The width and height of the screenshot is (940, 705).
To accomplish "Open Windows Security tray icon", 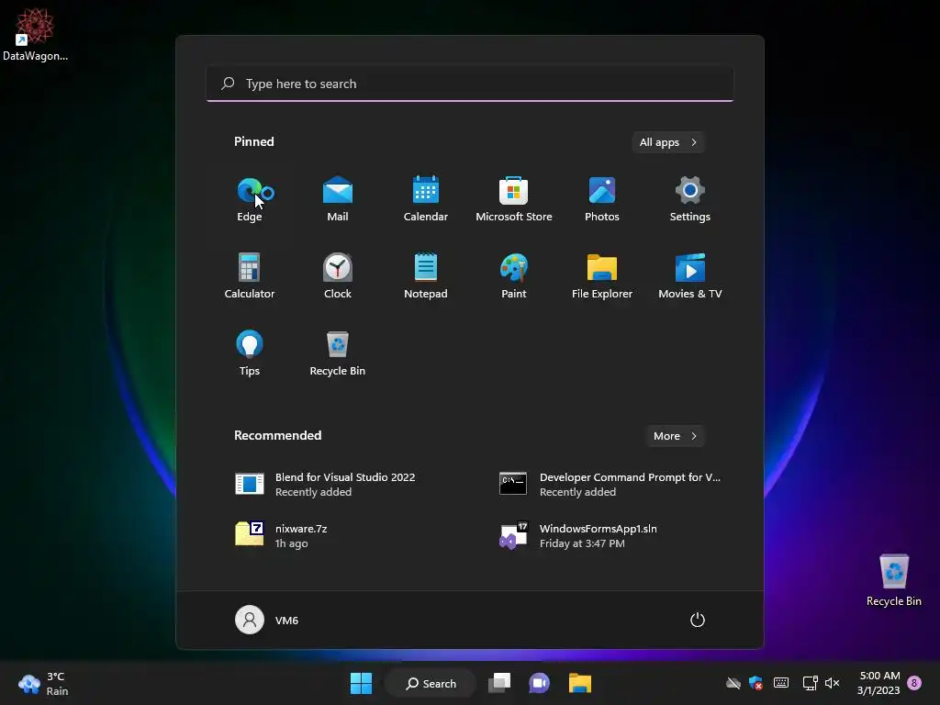I will pyautogui.click(x=756, y=683).
